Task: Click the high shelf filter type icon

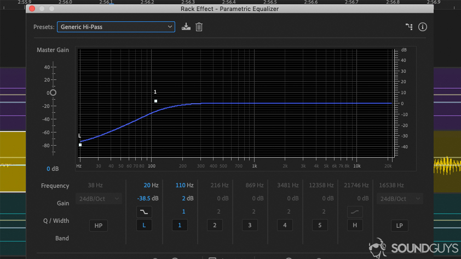Action: coord(355,212)
